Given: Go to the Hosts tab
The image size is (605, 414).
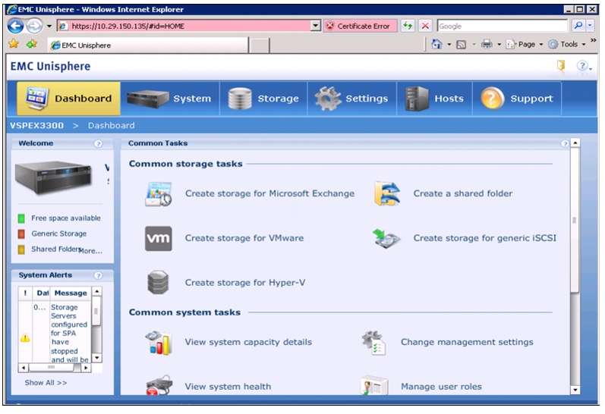Looking at the screenshot, I should 434,99.
